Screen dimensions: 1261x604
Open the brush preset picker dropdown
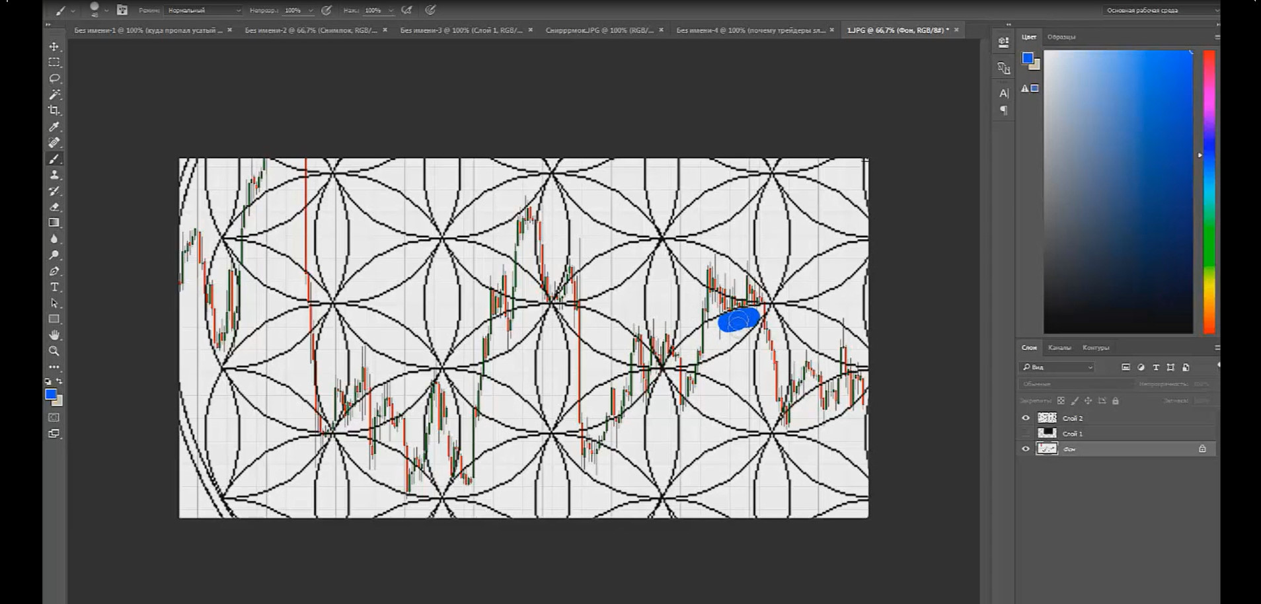point(106,11)
